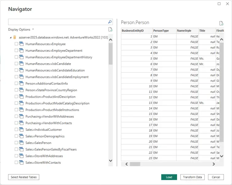Click the view icon of Production.vProductModelInstructions

tap(21, 110)
